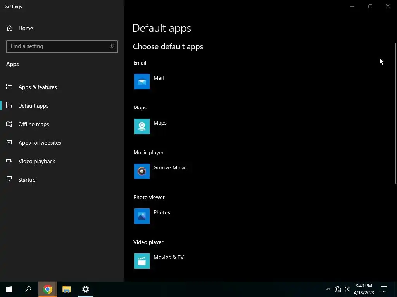Image resolution: width=397 pixels, height=297 pixels.
Task: Click the Movies & TV app icon
Action: [142, 261]
